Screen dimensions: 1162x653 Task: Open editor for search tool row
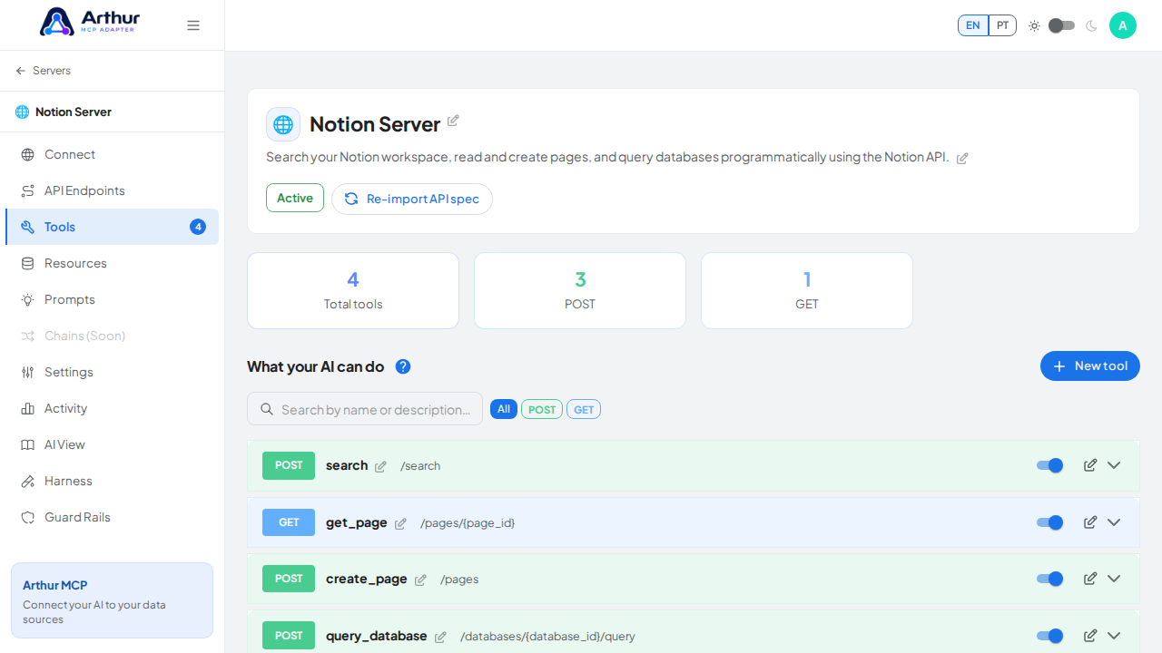point(1090,465)
